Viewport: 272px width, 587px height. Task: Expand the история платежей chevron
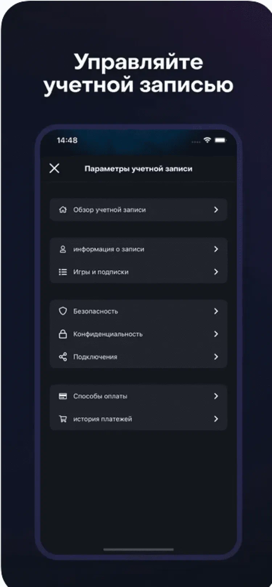pyautogui.click(x=216, y=419)
